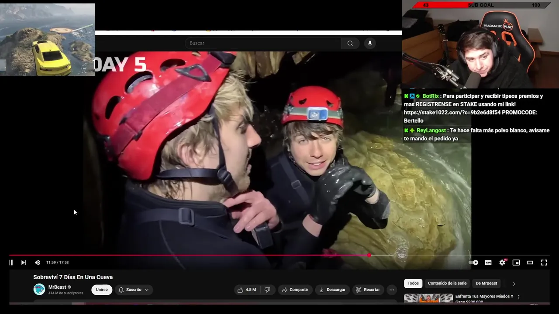Viewport: 559px width, 314px height.
Task: Click the 414 M de suscriptores text
Action: click(66, 293)
